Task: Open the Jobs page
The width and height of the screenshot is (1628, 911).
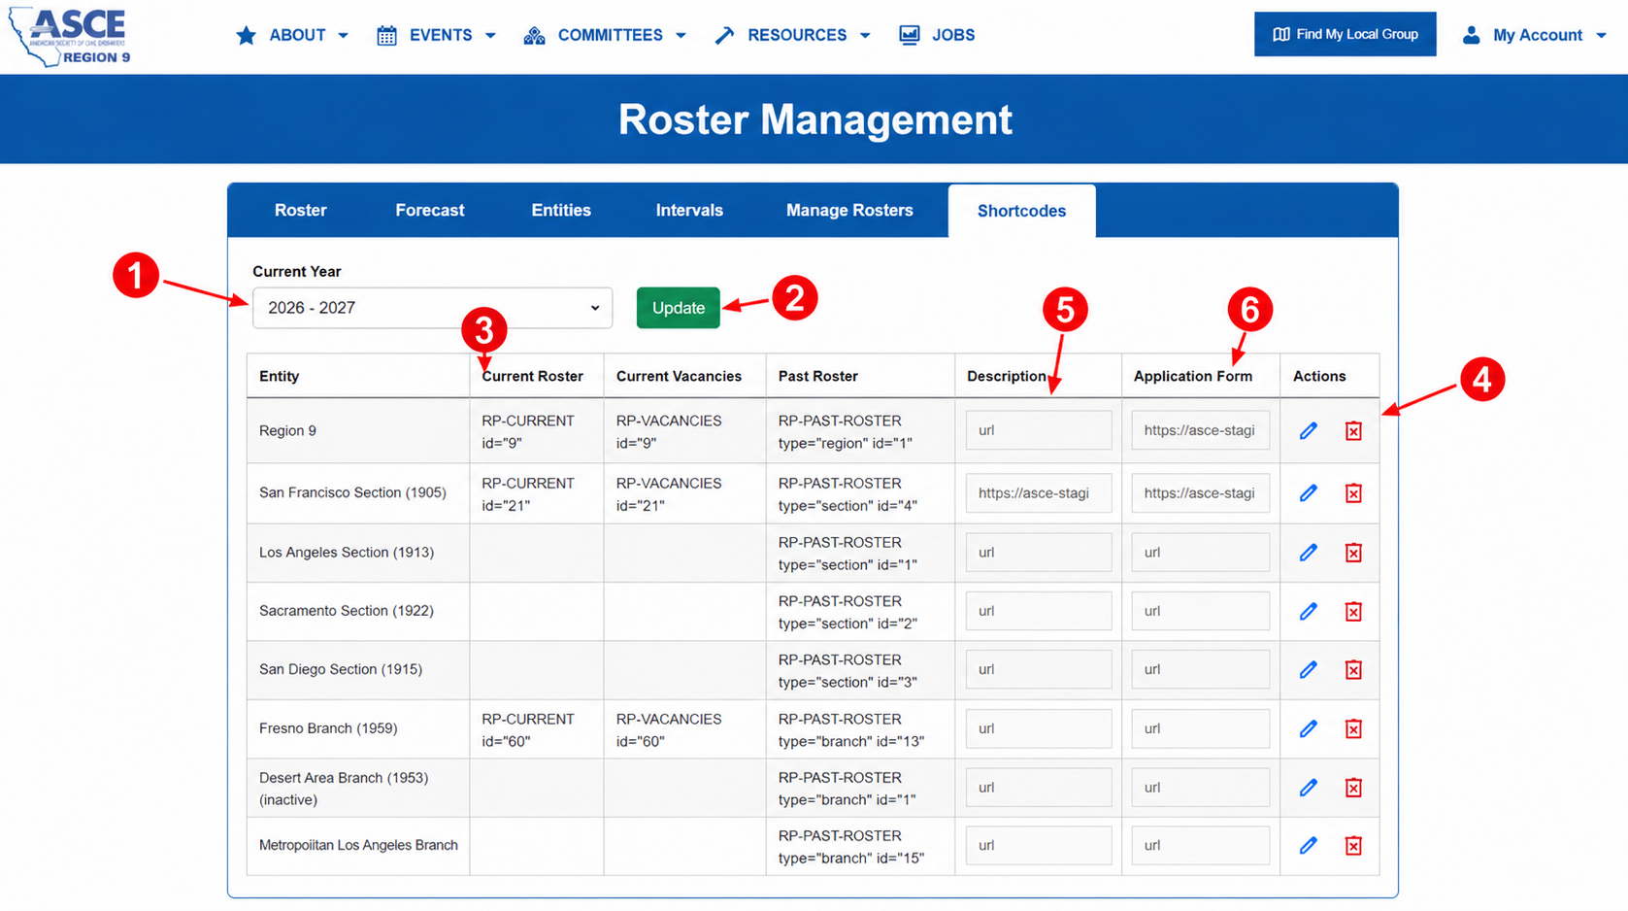Action: point(937,36)
